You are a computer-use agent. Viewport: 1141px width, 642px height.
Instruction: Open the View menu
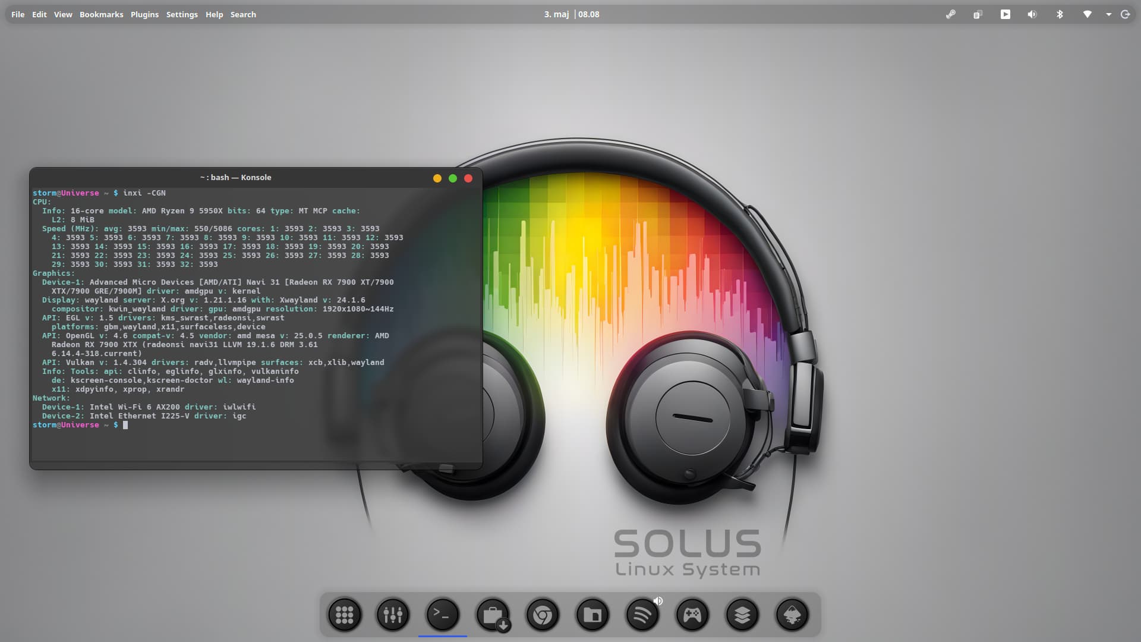tap(63, 14)
